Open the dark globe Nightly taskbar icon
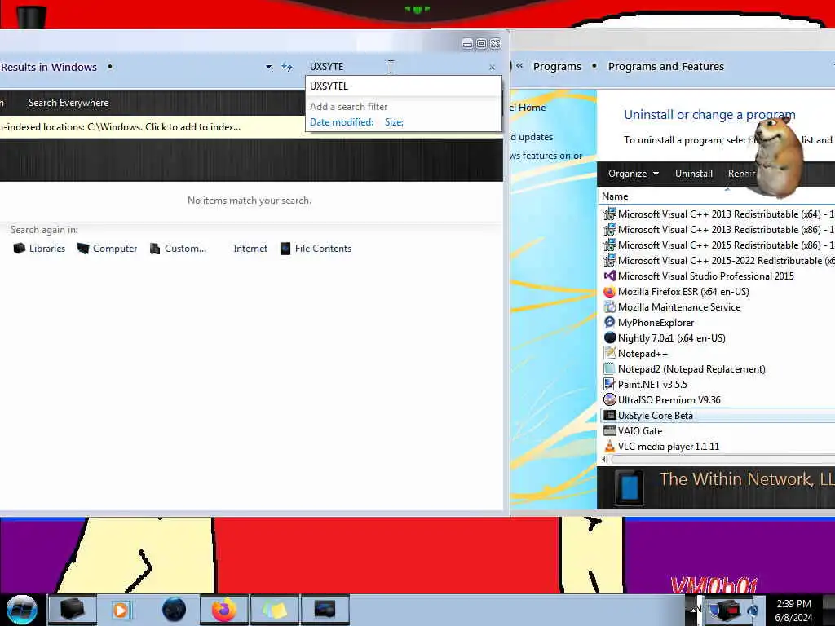This screenshot has height=626, width=835. tap(175, 610)
